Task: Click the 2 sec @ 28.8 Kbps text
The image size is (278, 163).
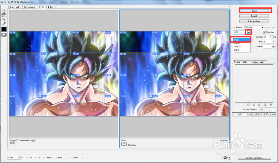Action: [x=128, y=145]
